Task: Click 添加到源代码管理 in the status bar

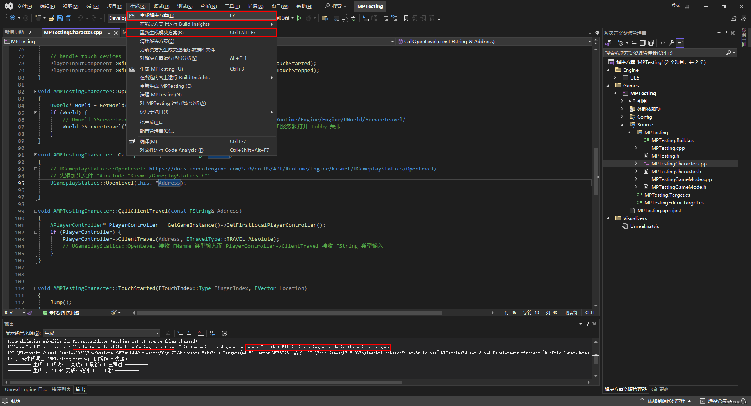Action: pyautogui.click(x=666, y=401)
